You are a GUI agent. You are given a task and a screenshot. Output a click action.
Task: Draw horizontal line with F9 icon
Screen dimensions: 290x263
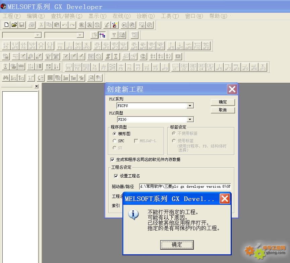click(x=60, y=46)
